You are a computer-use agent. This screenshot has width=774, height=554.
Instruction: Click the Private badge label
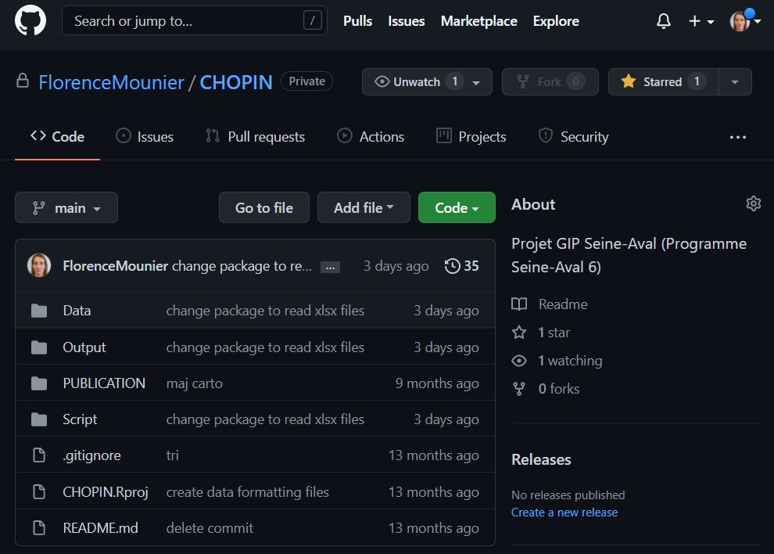pyautogui.click(x=306, y=81)
